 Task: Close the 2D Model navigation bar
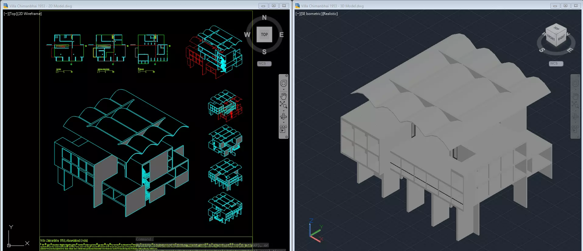pos(286,76)
